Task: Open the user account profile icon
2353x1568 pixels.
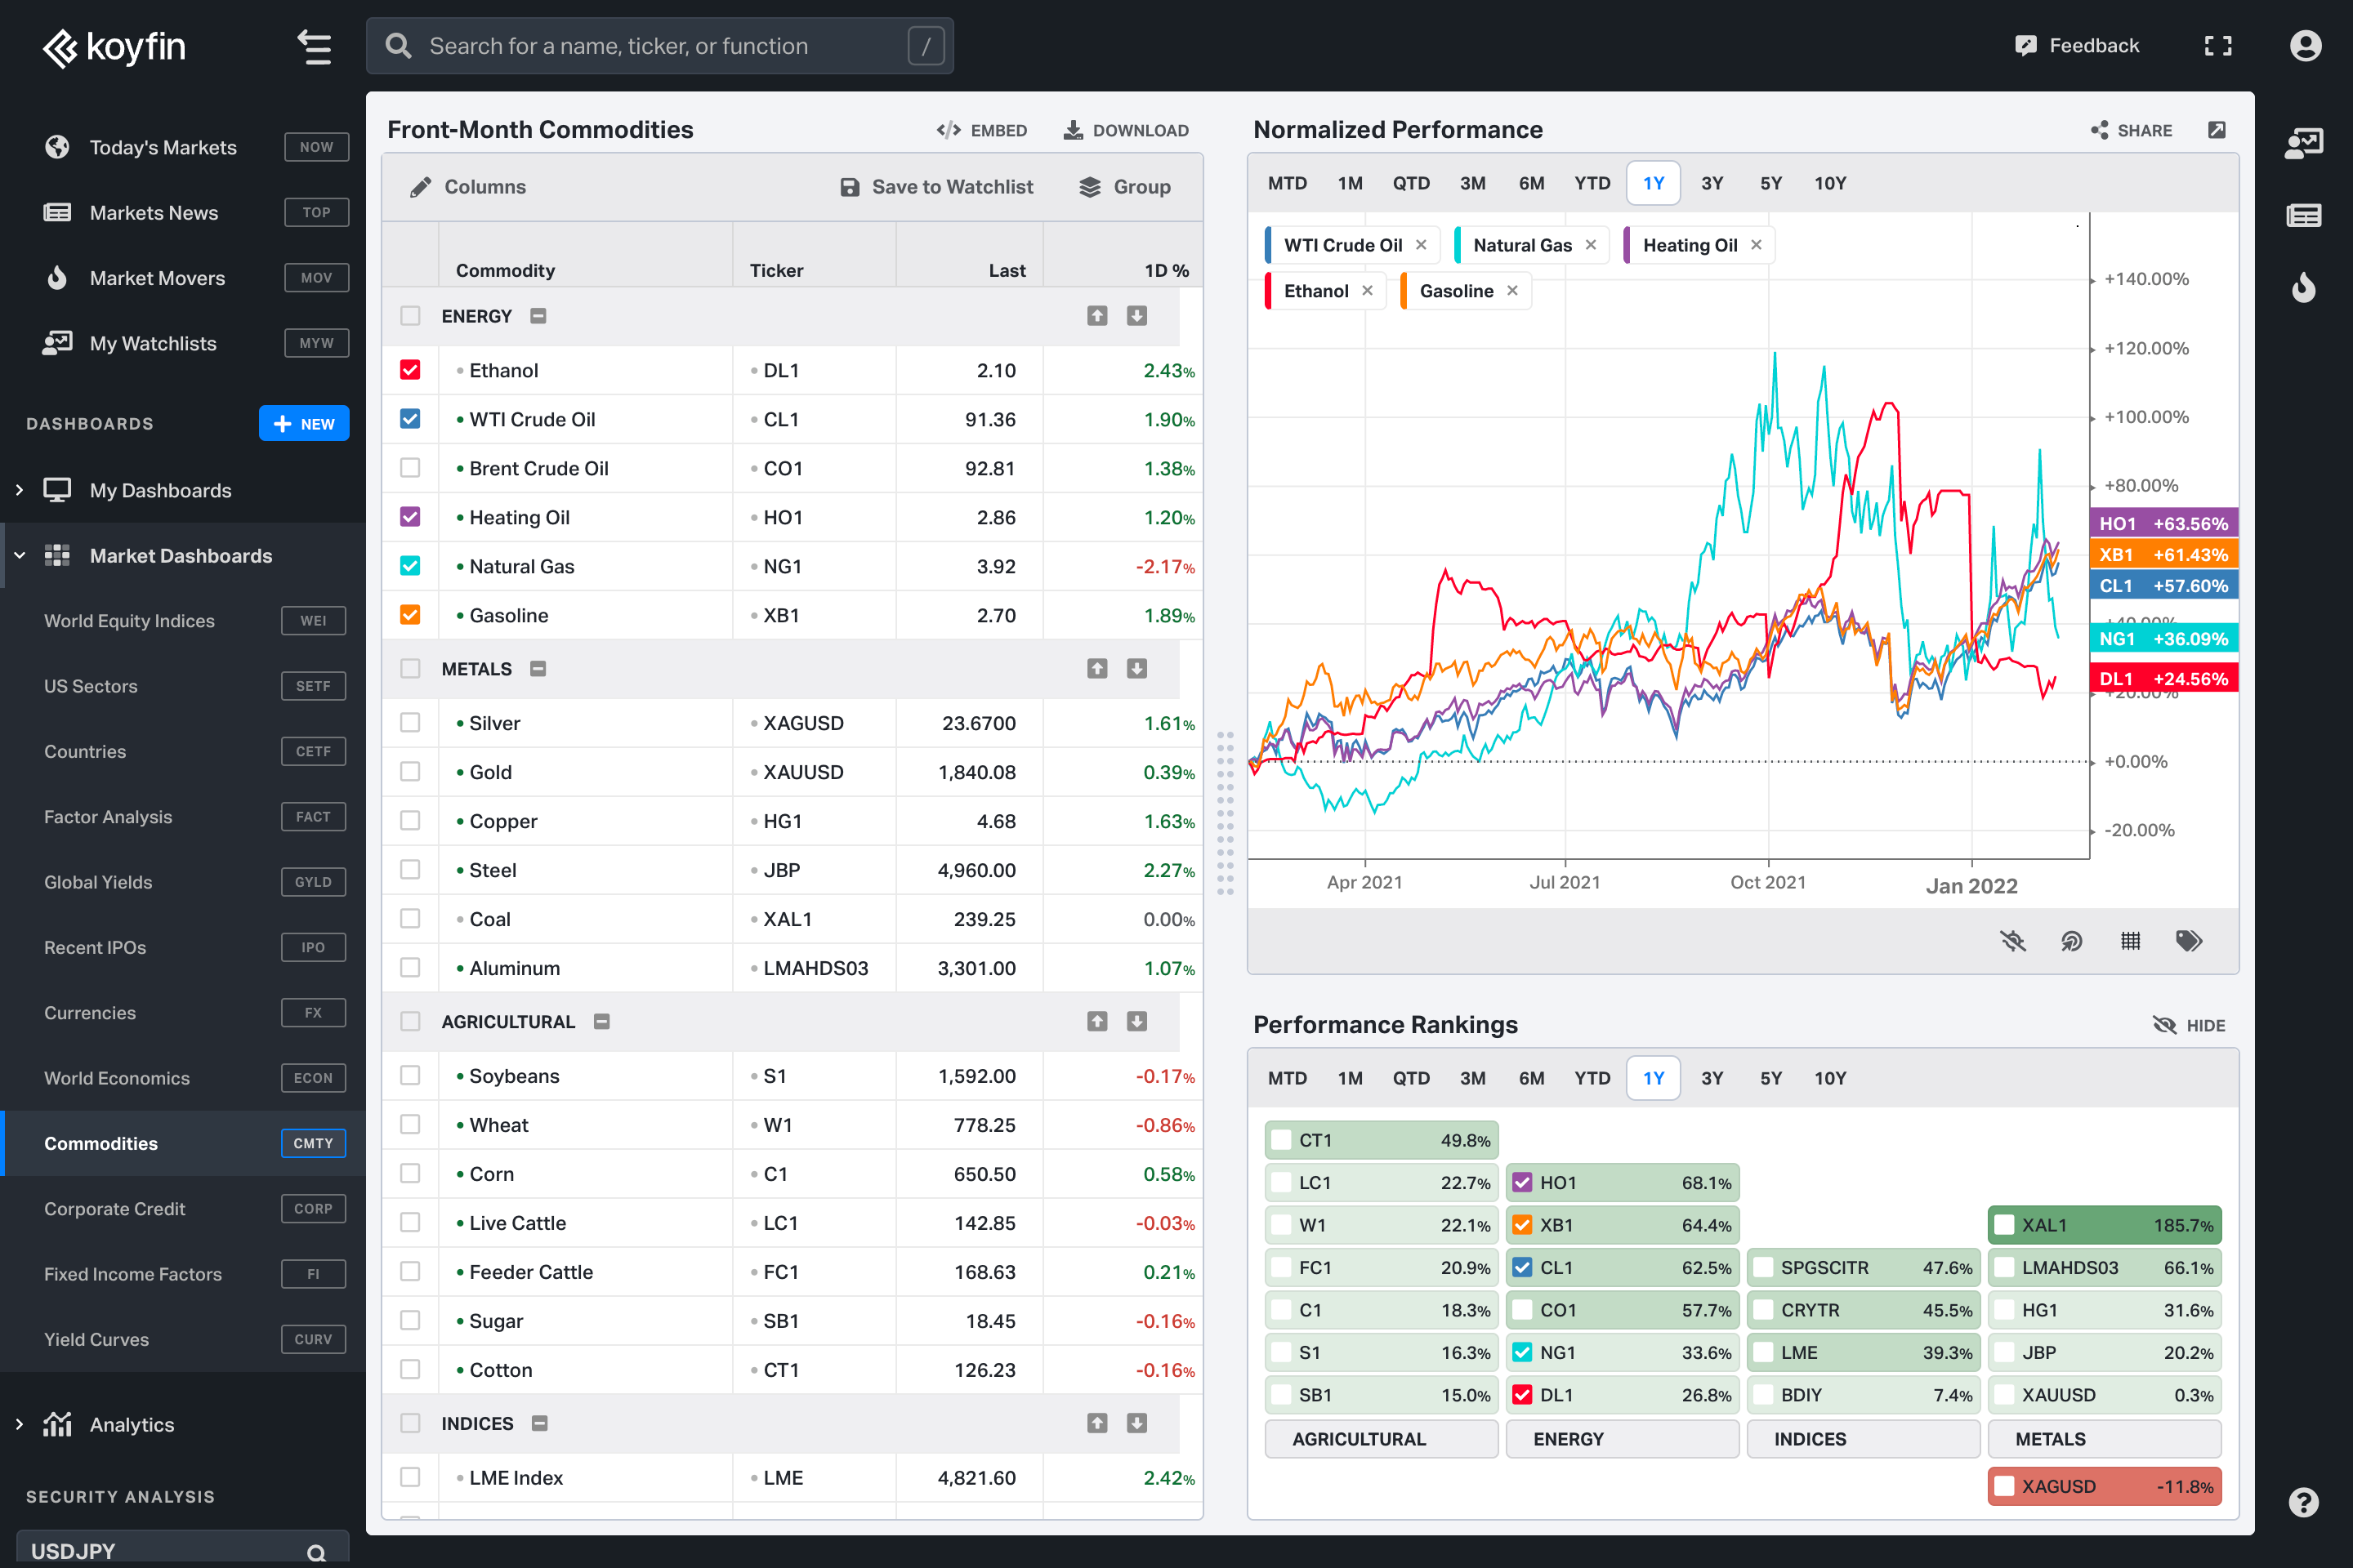Action: 2305,46
